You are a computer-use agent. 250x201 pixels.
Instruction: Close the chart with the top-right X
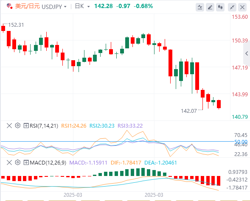pyautogui.click(x=242, y=7)
